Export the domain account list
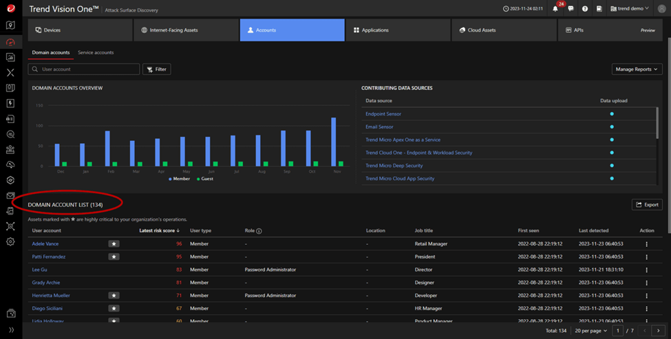Image resolution: width=671 pixels, height=339 pixels. pos(647,205)
